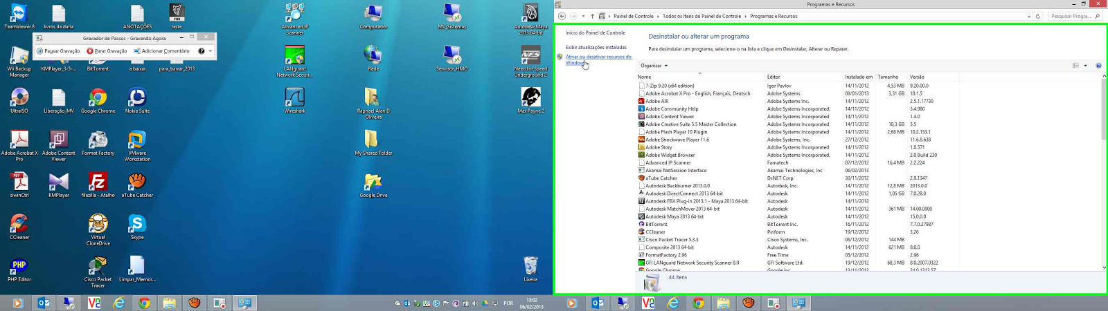Open the blue help icon in Programas e Recursos
Screen dimensions: 1108x311
pyautogui.click(x=1098, y=66)
